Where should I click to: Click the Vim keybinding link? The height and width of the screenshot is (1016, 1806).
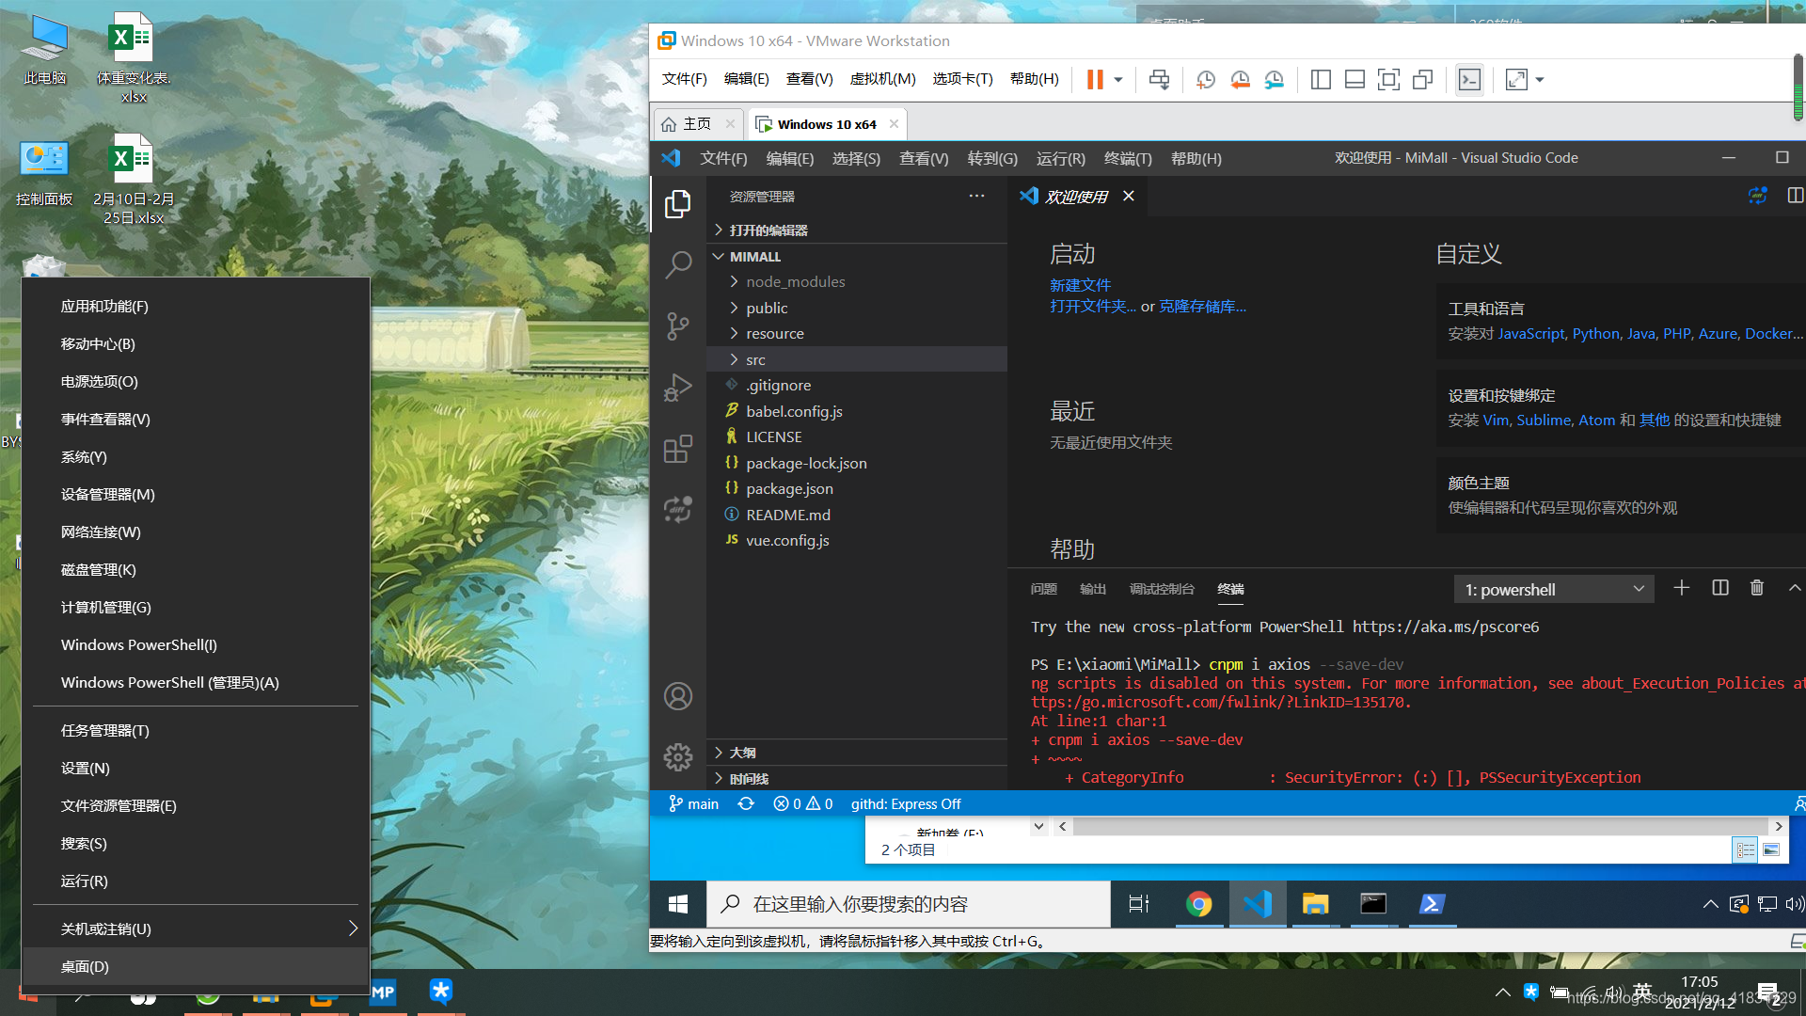coord(1496,421)
